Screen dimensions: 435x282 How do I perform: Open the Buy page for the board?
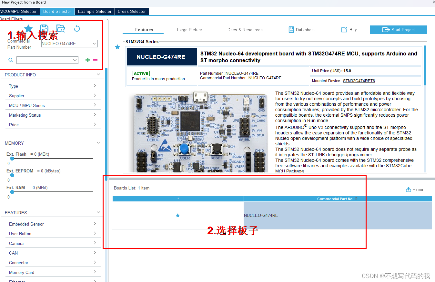(349, 30)
